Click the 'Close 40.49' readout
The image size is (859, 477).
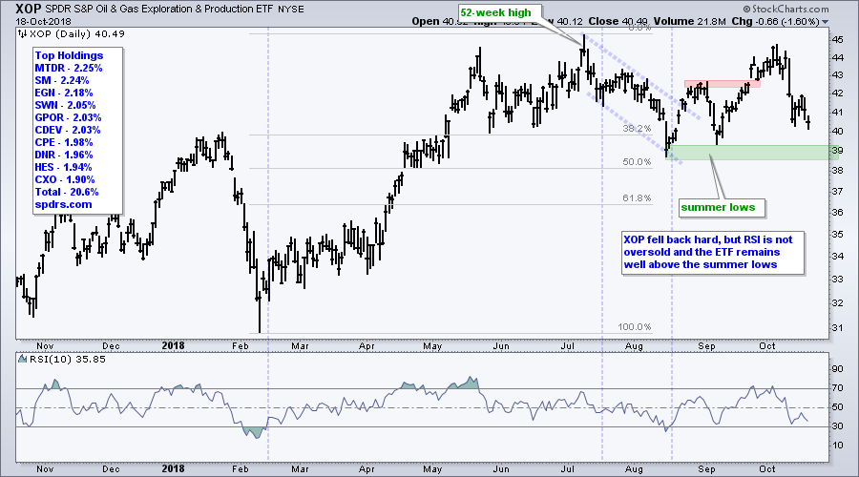(x=618, y=21)
